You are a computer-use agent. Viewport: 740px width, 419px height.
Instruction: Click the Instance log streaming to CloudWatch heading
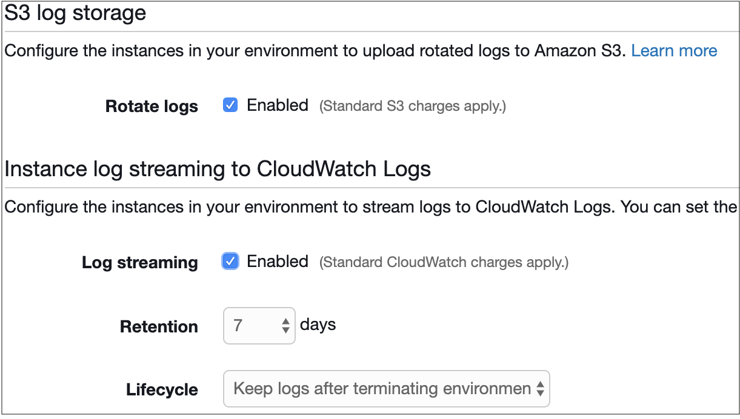[x=218, y=169]
